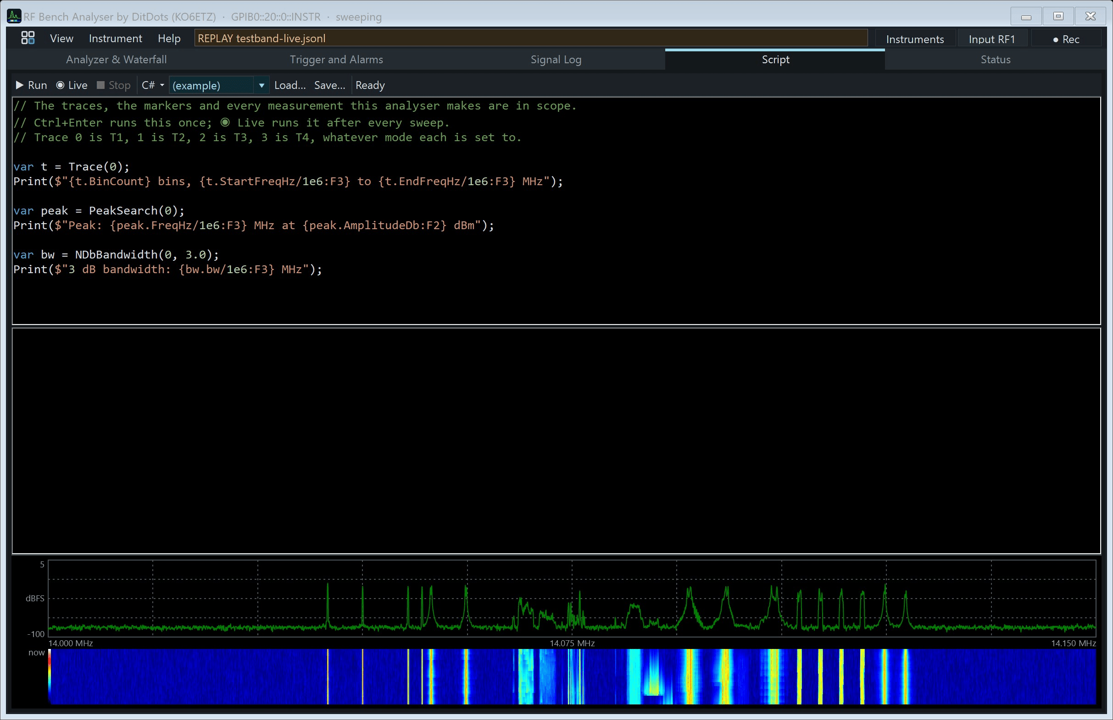Run the script with the play button

coord(31,85)
